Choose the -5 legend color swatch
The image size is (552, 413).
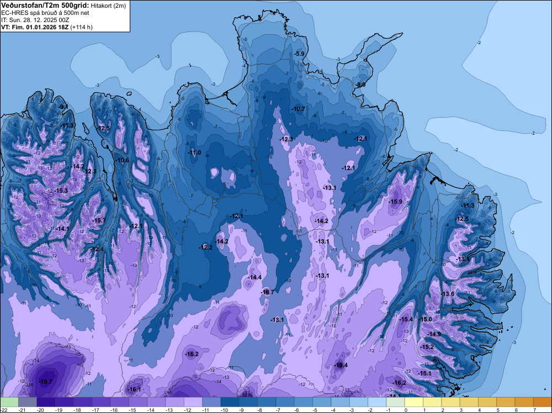[x=322, y=402]
